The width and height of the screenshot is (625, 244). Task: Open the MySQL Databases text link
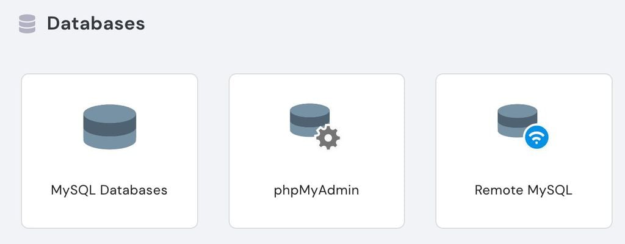coord(109,190)
